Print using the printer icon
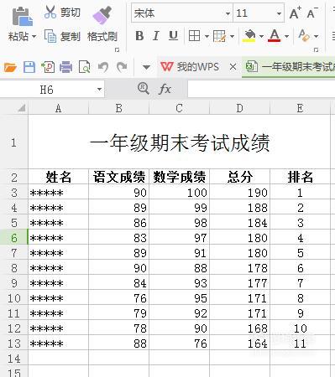The width and height of the screenshot is (335, 377). (65, 67)
